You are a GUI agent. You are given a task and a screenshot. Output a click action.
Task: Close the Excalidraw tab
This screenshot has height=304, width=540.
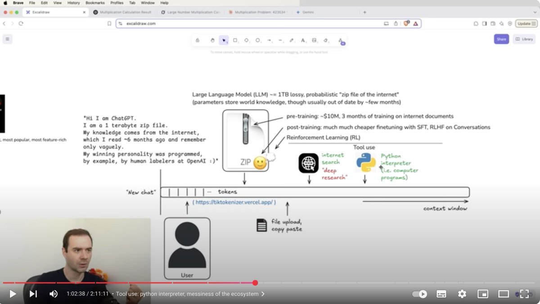click(84, 12)
